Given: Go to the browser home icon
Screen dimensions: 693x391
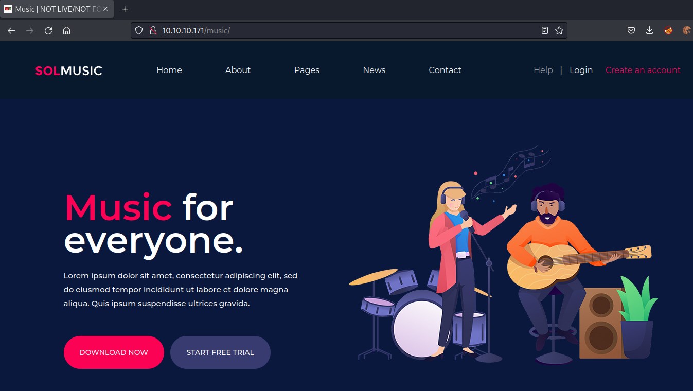Looking at the screenshot, I should (66, 31).
